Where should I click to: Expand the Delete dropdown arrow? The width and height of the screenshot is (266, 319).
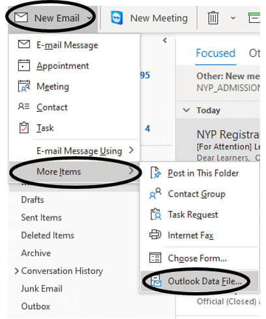pos(233,18)
